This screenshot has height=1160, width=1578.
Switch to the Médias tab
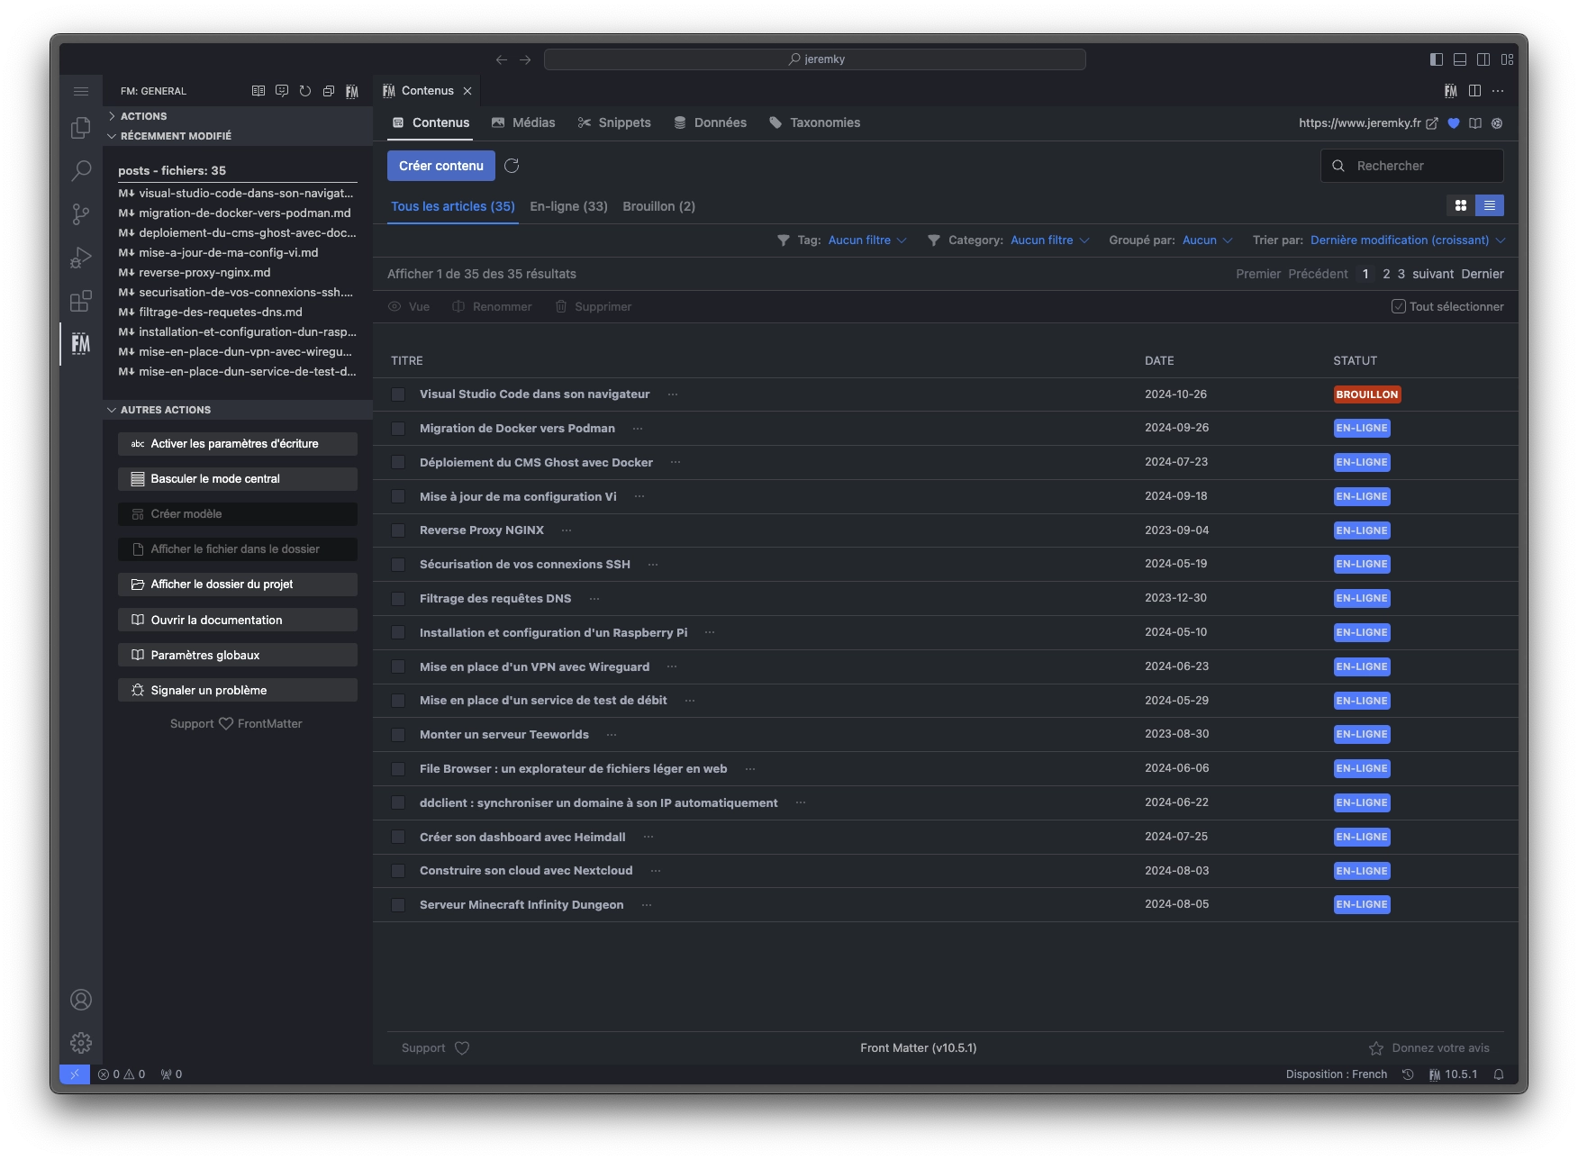coord(523,122)
